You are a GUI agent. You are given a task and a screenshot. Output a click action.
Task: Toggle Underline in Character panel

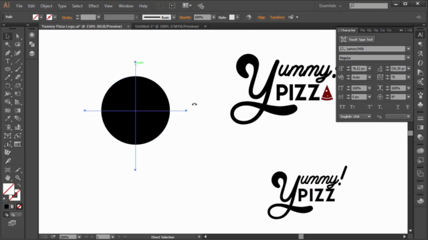tap(397, 107)
